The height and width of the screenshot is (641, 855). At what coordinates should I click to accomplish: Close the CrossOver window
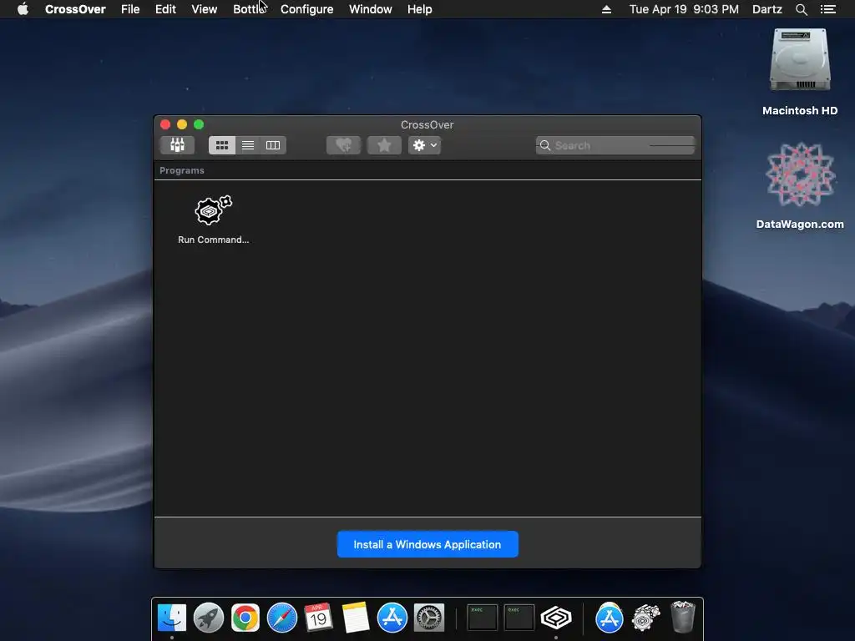pos(165,124)
